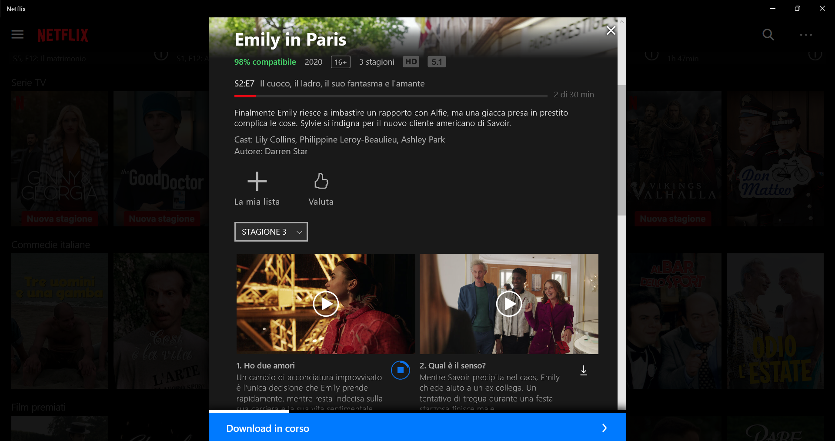This screenshot has height=441, width=835.
Task: Stop the download of 'Ho due amori'
Action: click(401, 370)
